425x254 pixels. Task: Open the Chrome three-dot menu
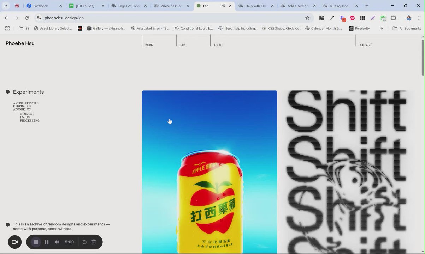point(419,18)
